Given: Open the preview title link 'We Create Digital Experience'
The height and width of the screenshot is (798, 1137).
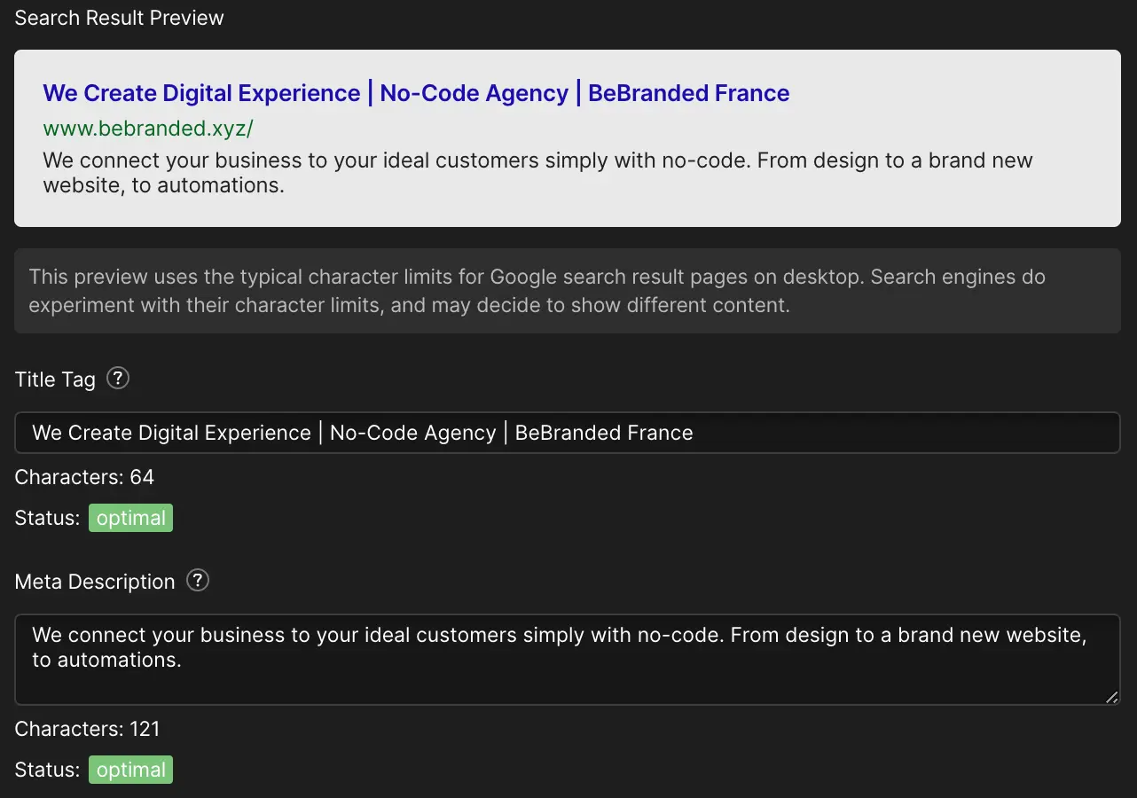Looking at the screenshot, I should pyautogui.click(x=416, y=93).
